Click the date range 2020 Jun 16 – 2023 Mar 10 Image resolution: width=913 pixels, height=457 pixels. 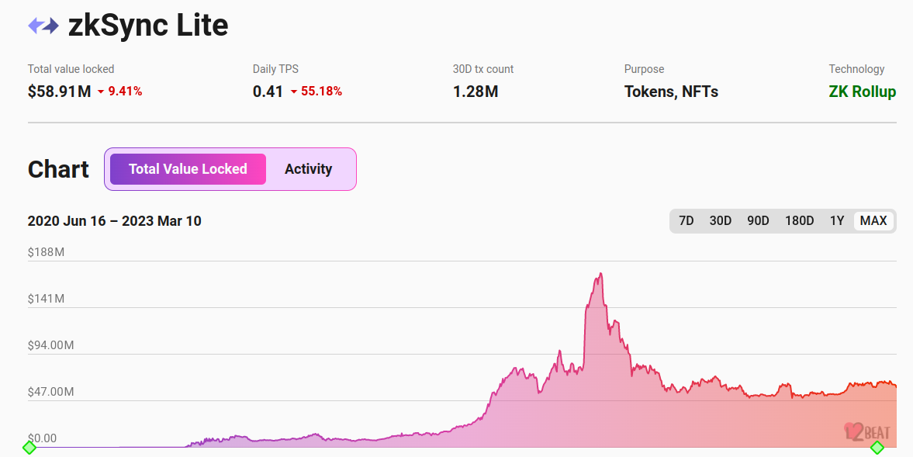pyautogui.click(x=115, y=221)
